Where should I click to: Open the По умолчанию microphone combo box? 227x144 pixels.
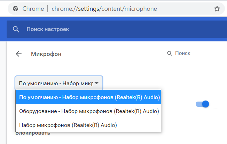coord(59,83)
